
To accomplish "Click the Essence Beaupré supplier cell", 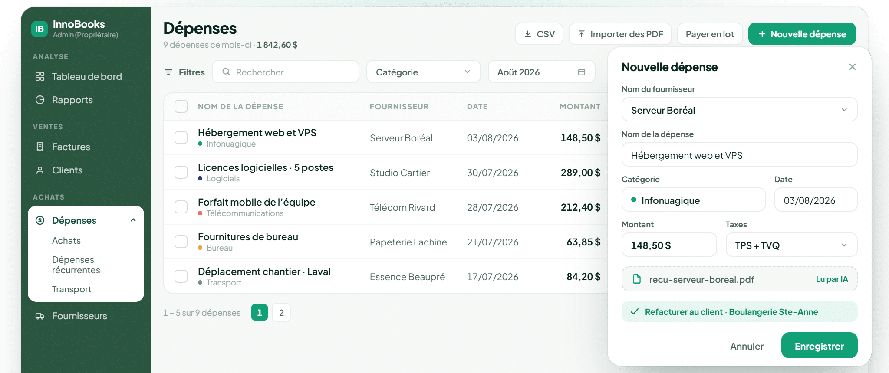I will pyautogui.click(x=407, y=277).
